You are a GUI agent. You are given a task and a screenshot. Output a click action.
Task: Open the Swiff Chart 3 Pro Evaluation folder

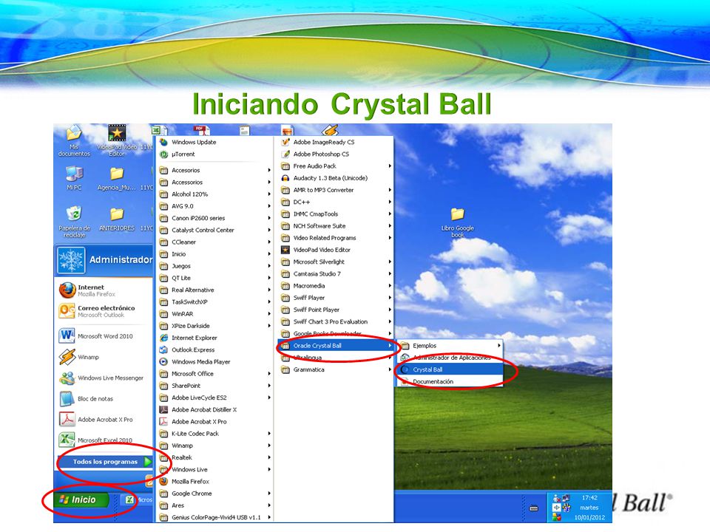[336, 321]
